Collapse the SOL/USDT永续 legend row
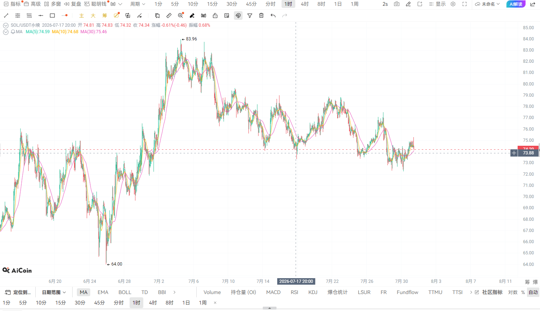 tap(6, 25)
